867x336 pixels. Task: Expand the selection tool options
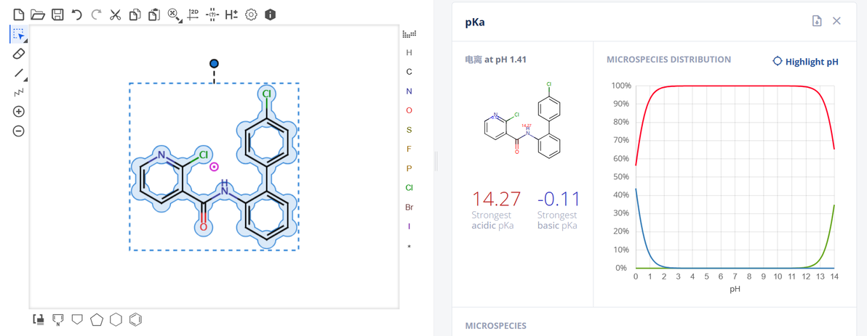pyautogui.click(x=25, y=41)
